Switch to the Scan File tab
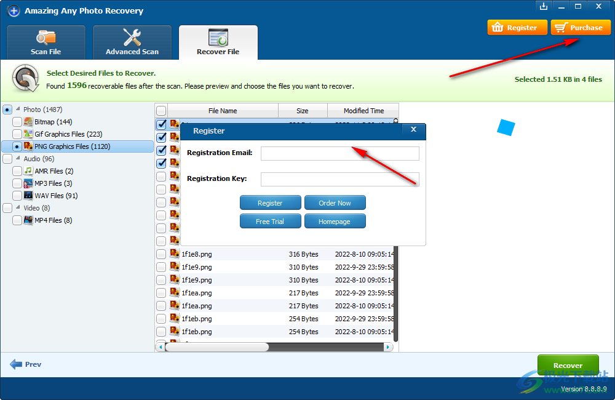615x400 pixels. pos(46,42)
